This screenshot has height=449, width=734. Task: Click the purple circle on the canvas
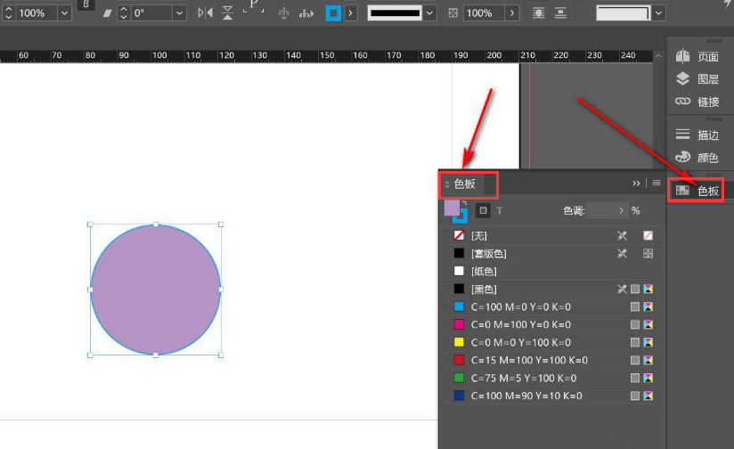click(x=155, y=290)
